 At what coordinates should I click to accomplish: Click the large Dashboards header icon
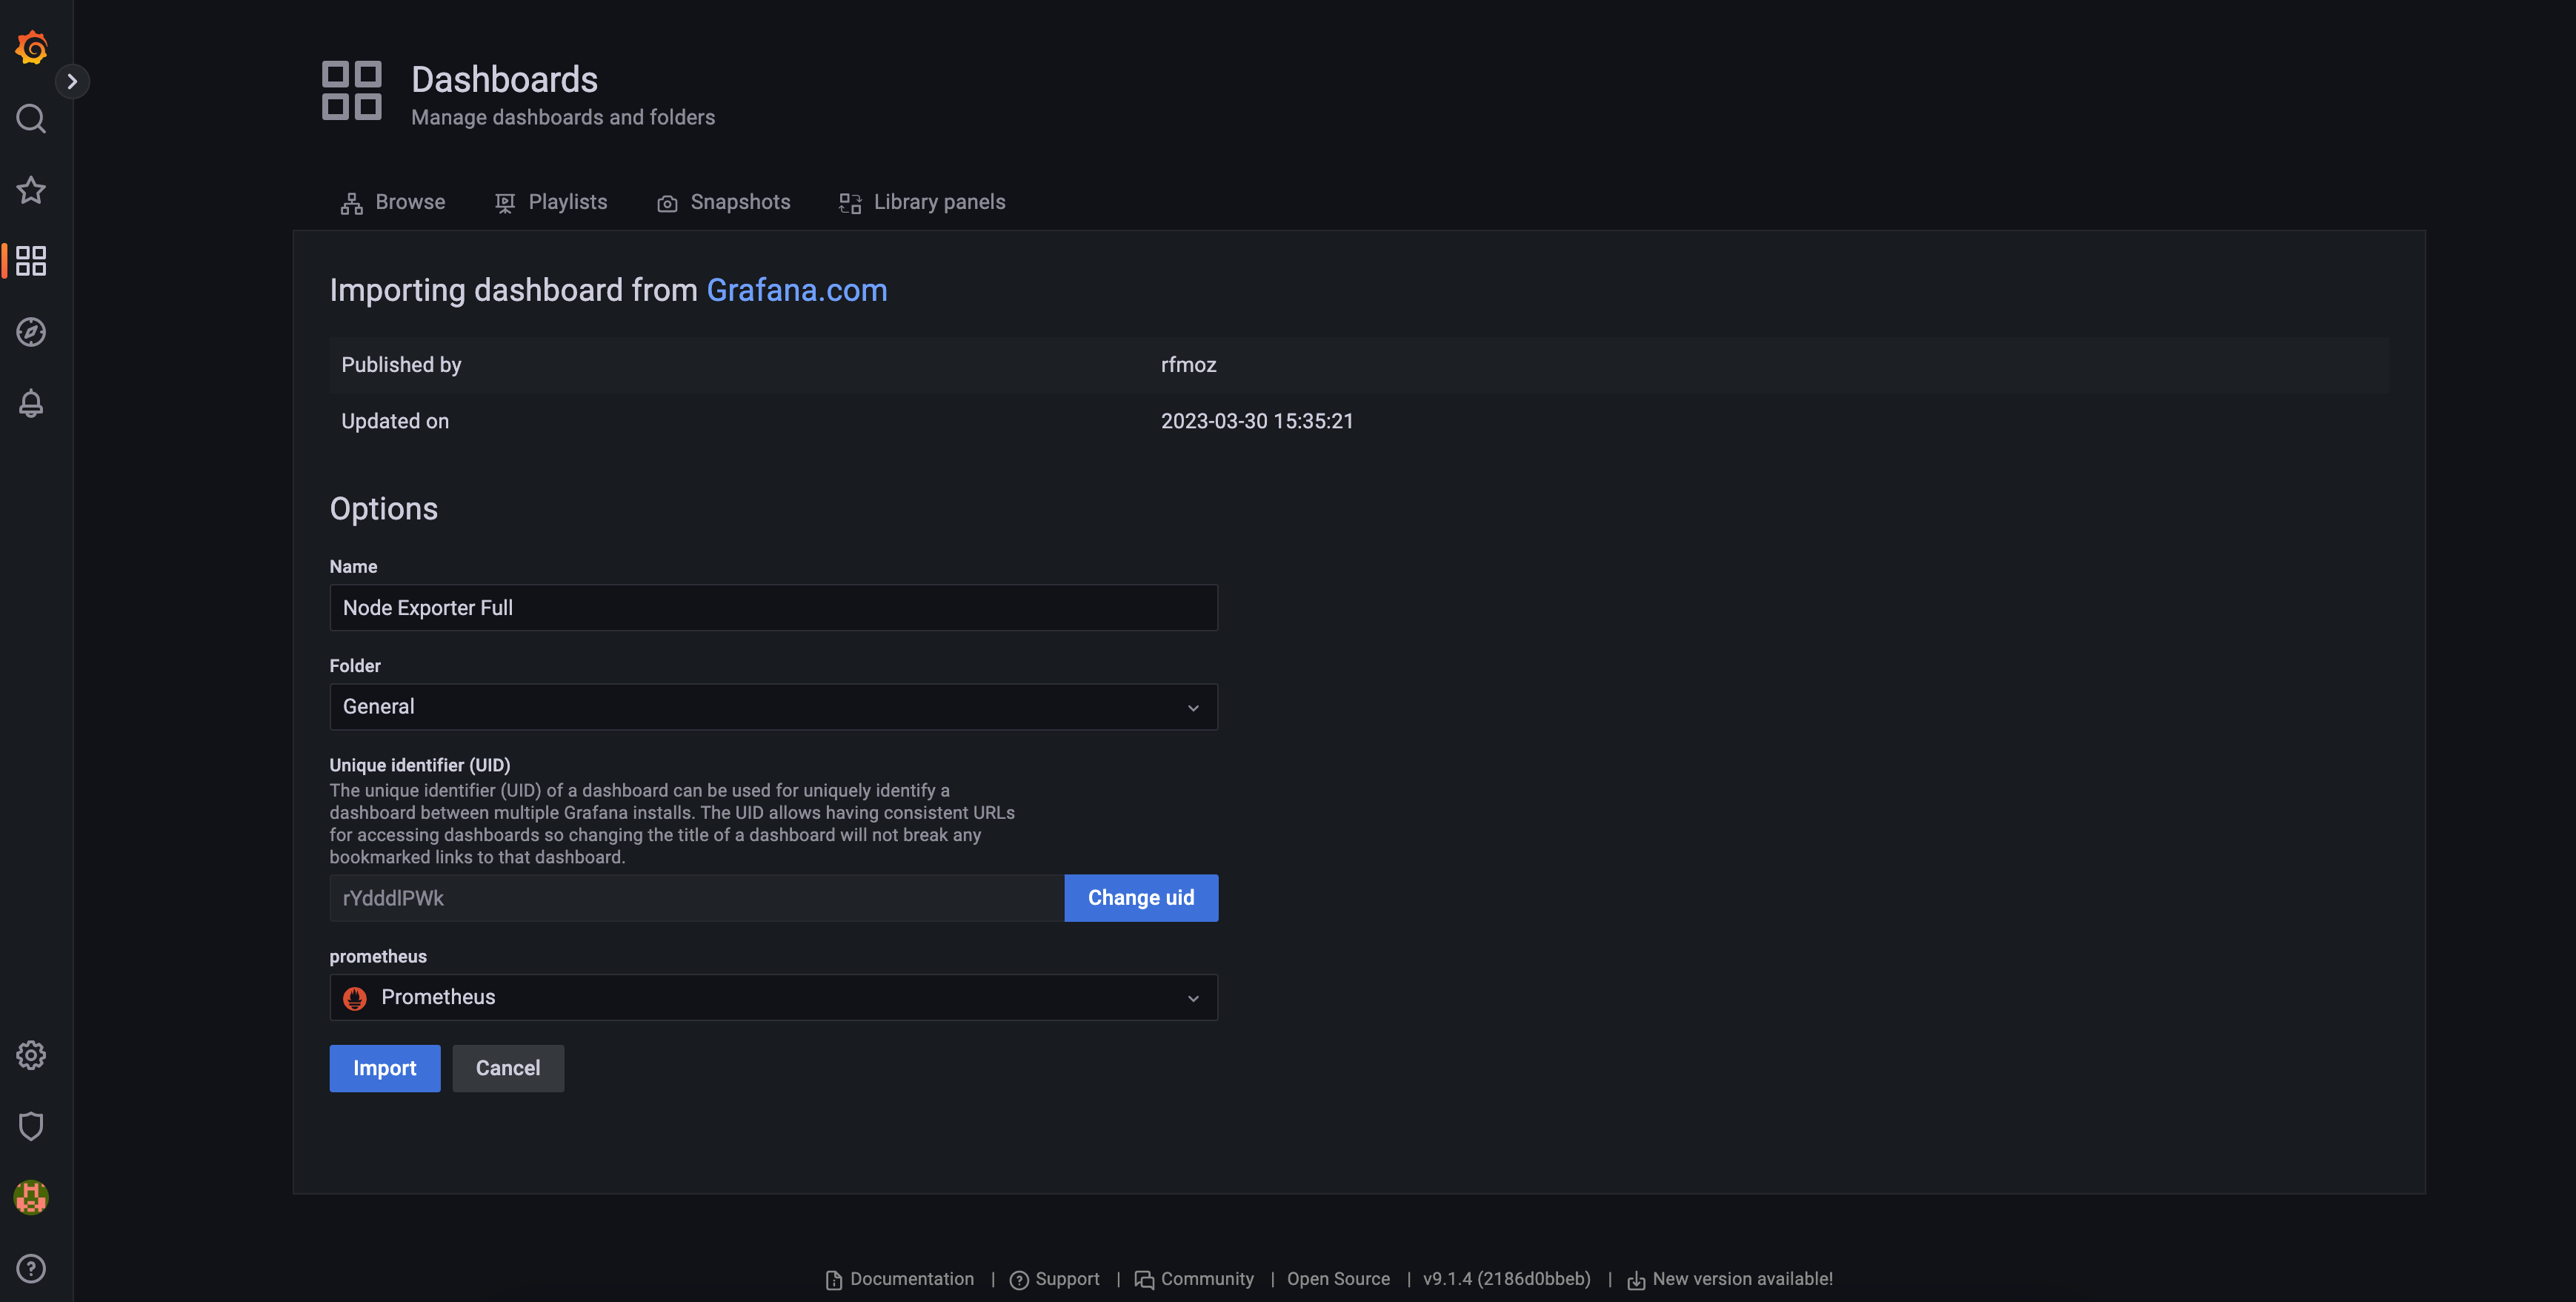(x=352, y=90)
